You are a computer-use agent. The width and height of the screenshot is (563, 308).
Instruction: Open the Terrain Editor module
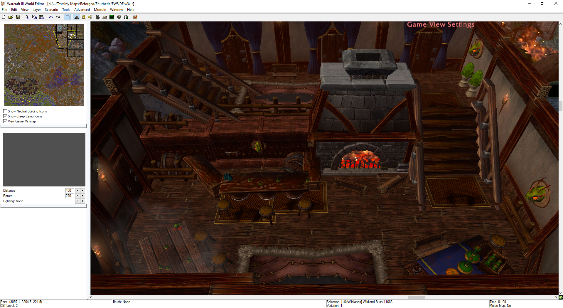click(x=77, y=17)
